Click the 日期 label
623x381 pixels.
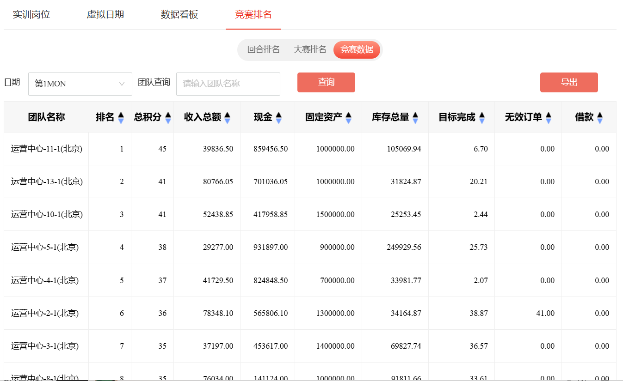(12, 82)
